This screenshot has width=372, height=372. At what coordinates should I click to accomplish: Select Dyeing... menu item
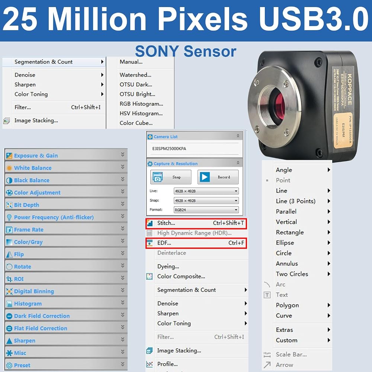click(x=168, y=266)
